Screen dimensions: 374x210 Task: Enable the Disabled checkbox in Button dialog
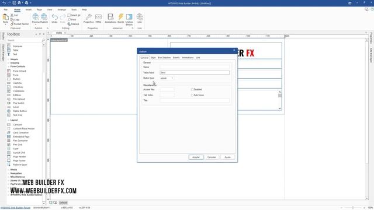point(192,89)
